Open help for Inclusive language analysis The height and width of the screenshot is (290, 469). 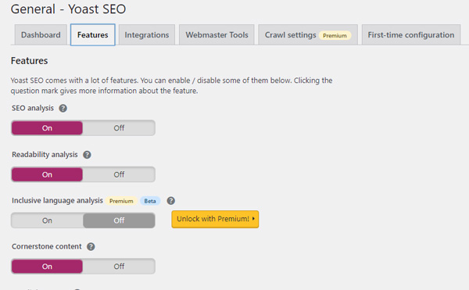tap(170, 201)
